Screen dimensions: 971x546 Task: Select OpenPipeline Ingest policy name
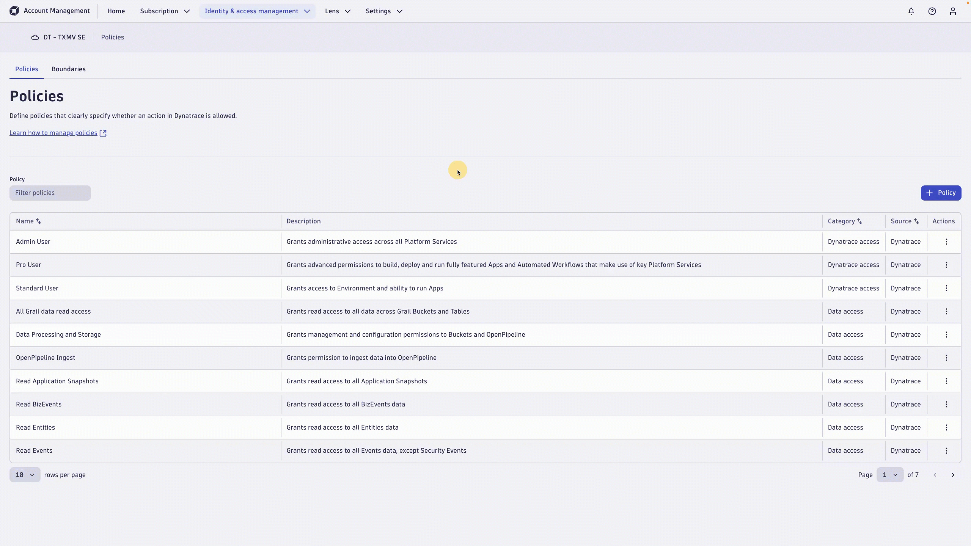coord(46,358)
